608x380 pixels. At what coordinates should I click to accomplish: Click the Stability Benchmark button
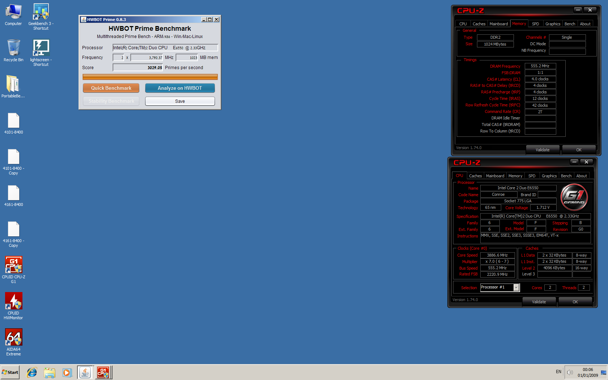click(111, 101)
